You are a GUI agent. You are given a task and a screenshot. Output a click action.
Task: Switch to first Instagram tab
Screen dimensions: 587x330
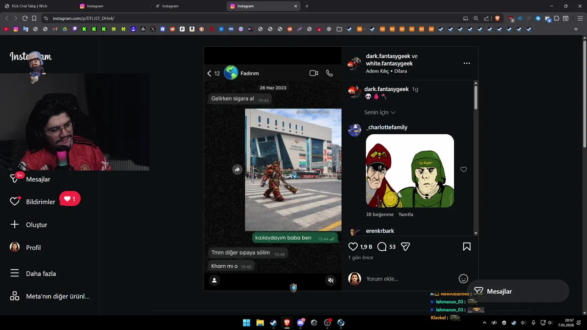coord(113,6)
